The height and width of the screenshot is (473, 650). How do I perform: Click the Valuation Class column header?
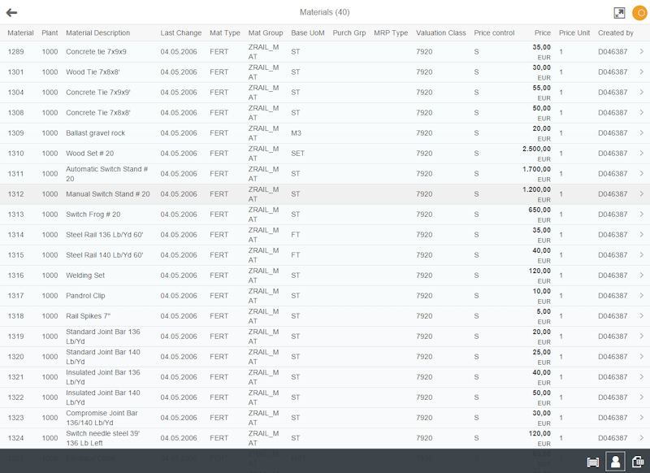[440, 33]
